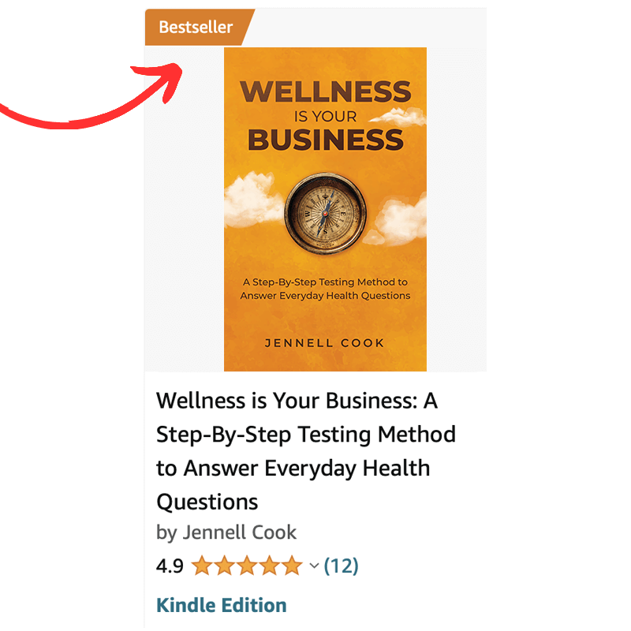This screenshot has width=631, height=631.
Task: Click the second rating star
Action: tap(224, 566)
